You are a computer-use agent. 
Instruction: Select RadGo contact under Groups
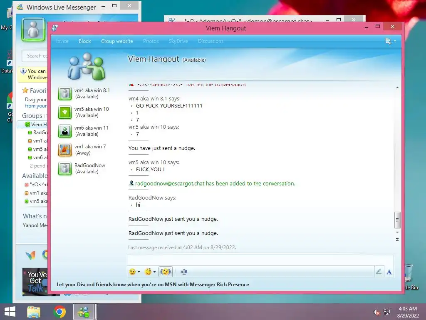[38, 132]
